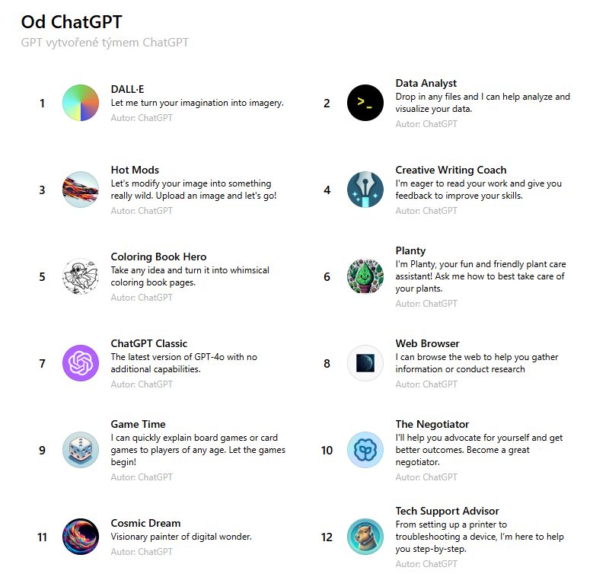Screen dimensions: 609x577
Task: Open the Game Time dice icon
Action: point(81,450)
